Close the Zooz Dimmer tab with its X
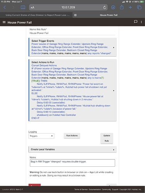Screen dimensions: 145x193 (x=75, y=15)
